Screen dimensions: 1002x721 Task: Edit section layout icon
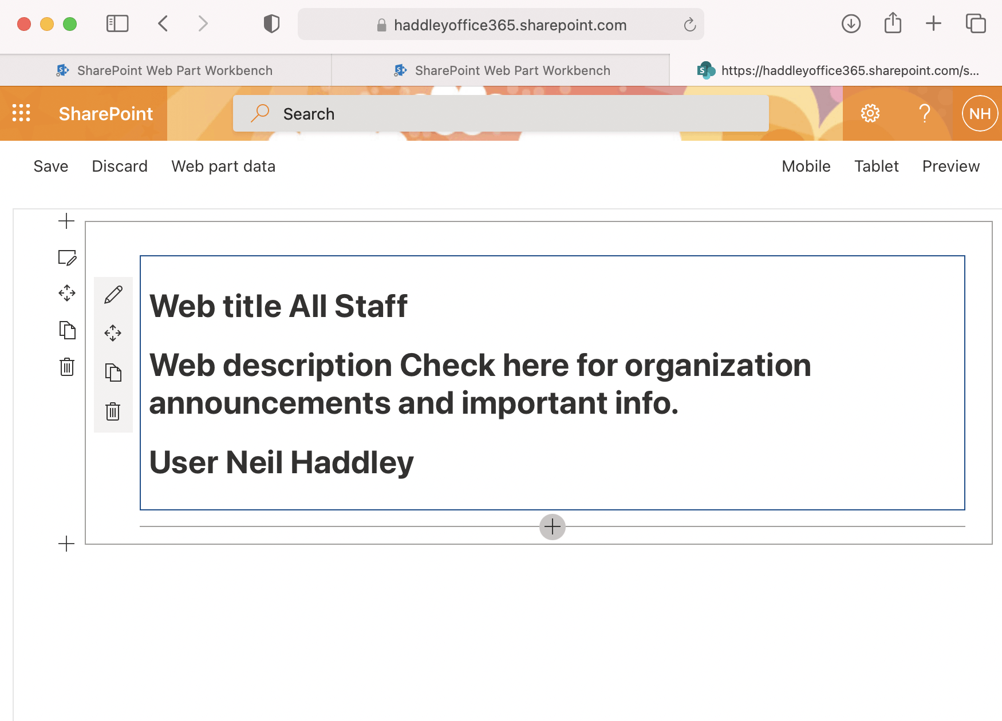[x=67, y=257]
